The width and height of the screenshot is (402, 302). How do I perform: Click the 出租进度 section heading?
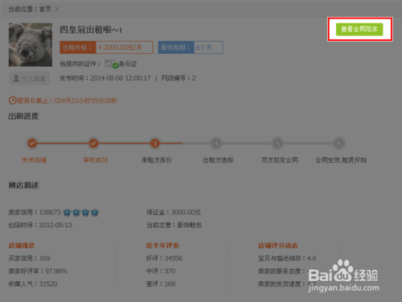pyautogui.click(x=23, y=116)
